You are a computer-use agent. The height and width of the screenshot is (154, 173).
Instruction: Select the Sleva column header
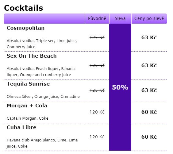[120, 18]
